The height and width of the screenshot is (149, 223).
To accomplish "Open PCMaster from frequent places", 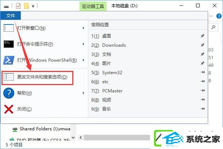I will (x=112, y=91).
